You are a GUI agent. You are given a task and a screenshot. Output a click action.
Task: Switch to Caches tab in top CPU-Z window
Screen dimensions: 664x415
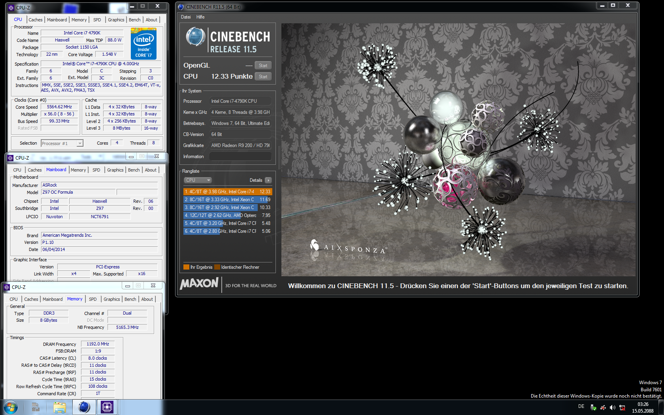[36, 20]
